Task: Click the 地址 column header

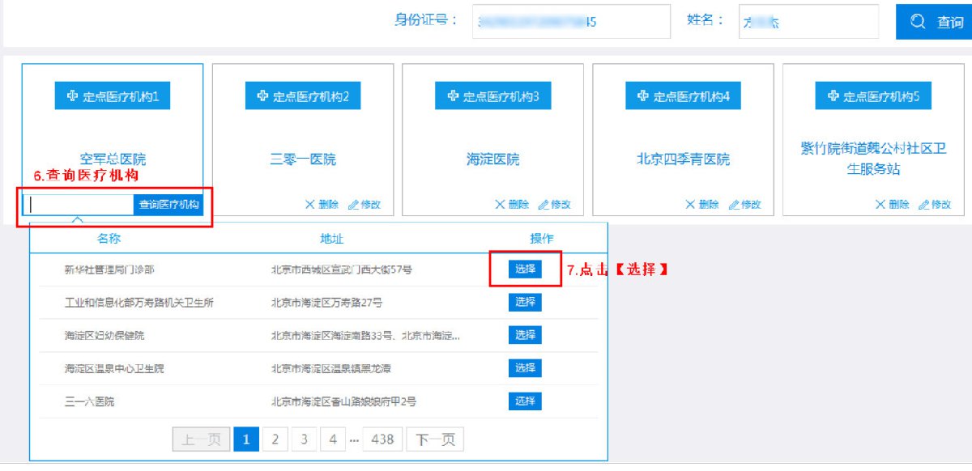Action: [331, 239]
